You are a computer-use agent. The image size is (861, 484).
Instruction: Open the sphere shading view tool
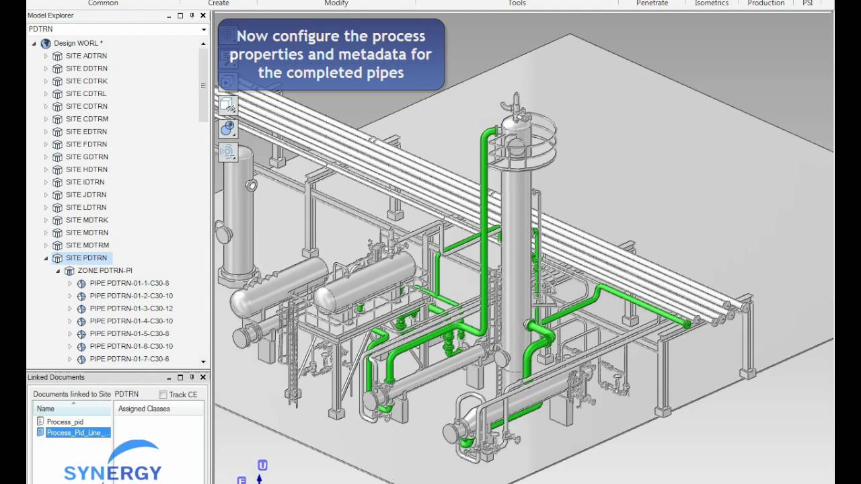tap(227, 128)
